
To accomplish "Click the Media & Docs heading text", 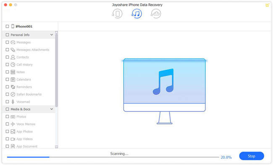I will pos(21,109).
